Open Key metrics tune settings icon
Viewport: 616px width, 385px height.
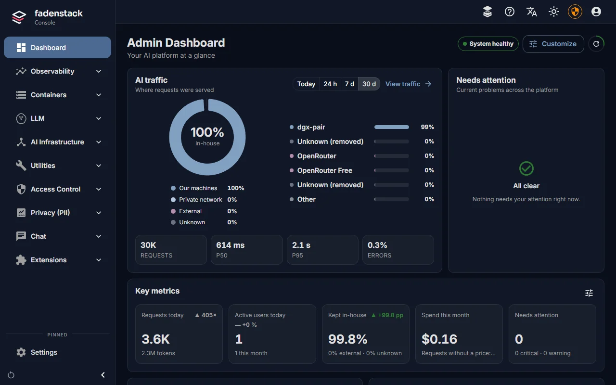(589, 293)
